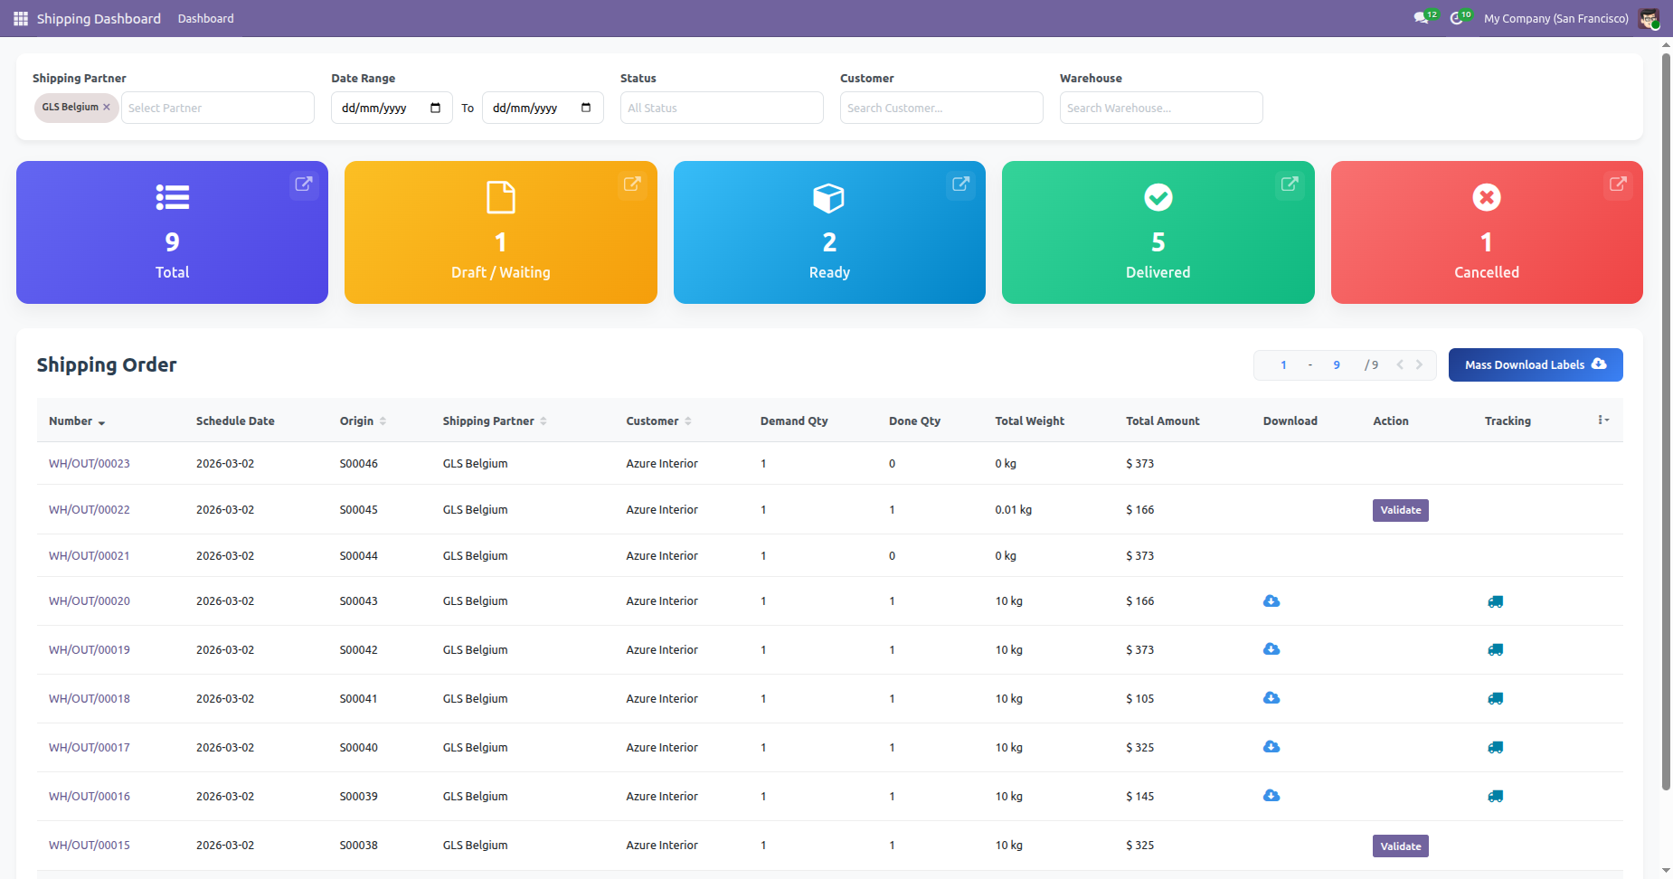Click the Search Customer input field

pos(940,108)
